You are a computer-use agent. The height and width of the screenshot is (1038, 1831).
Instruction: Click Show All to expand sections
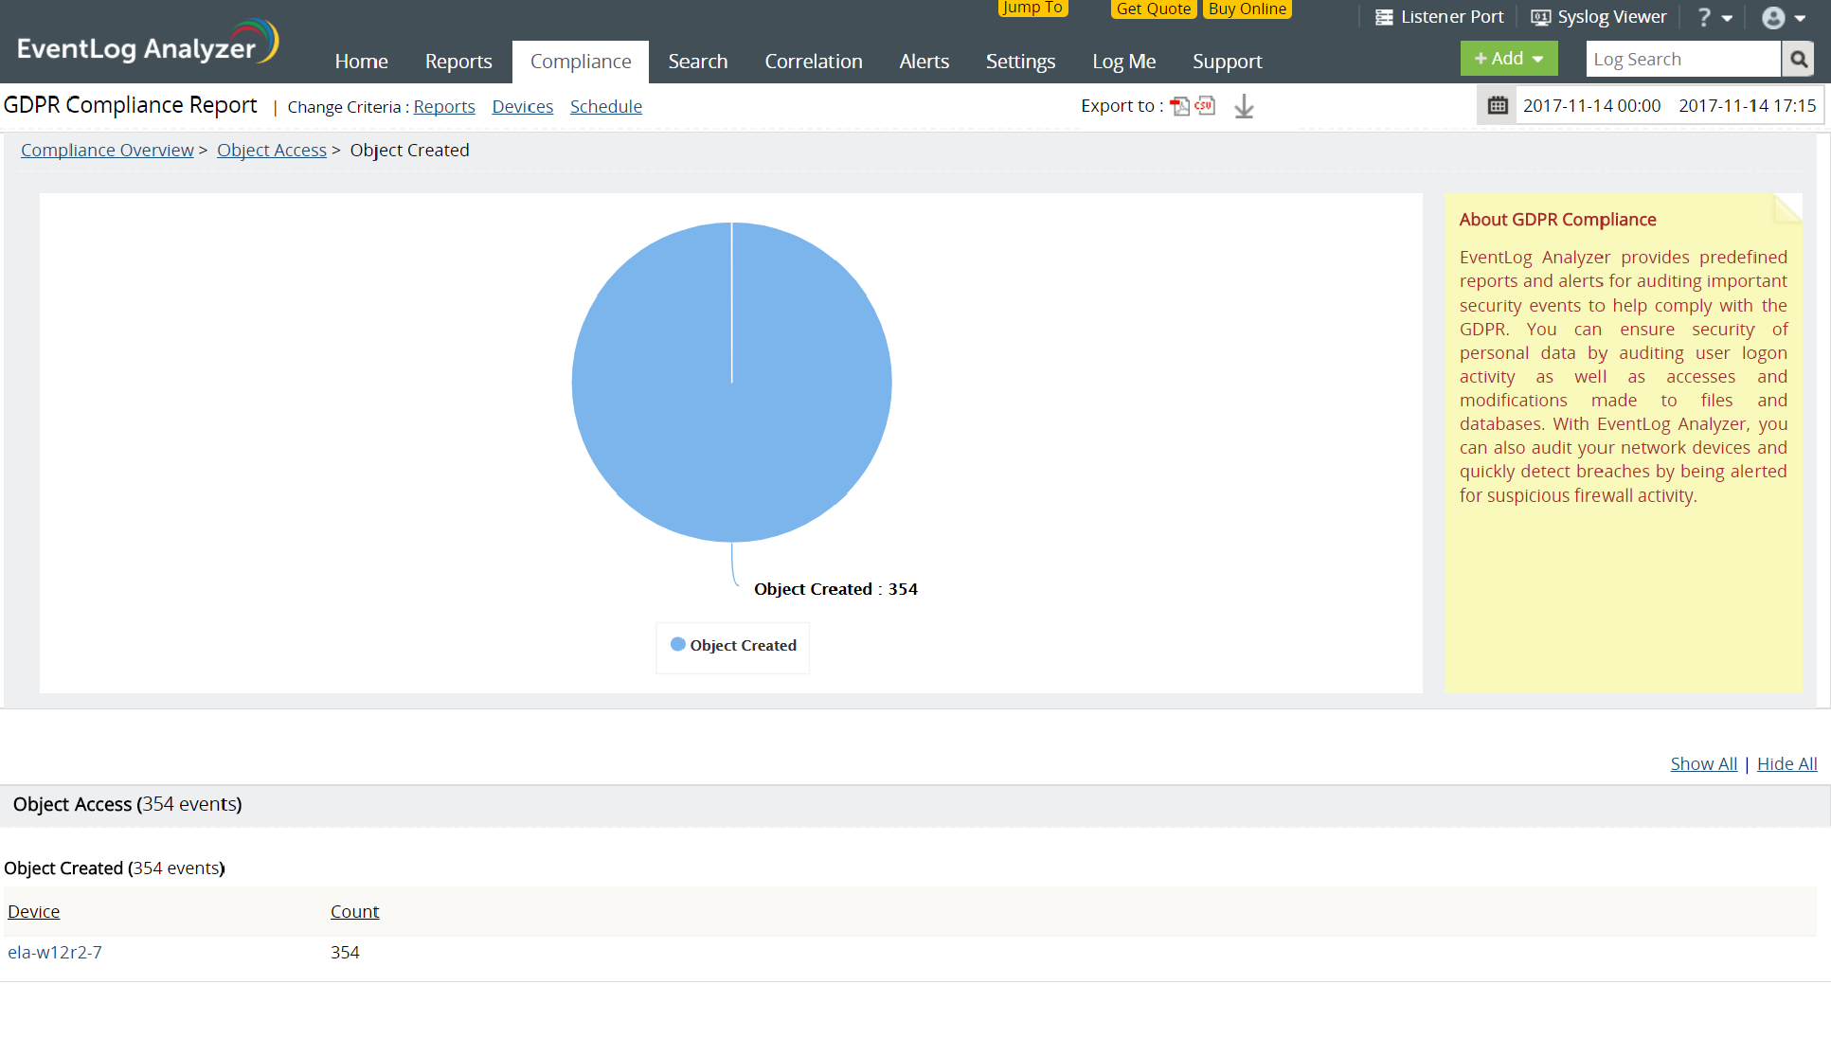1703,763
